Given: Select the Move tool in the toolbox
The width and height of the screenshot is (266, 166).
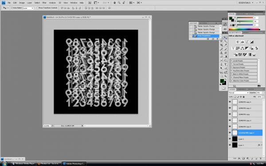Looking at the screenshot, I should (226, 38).
